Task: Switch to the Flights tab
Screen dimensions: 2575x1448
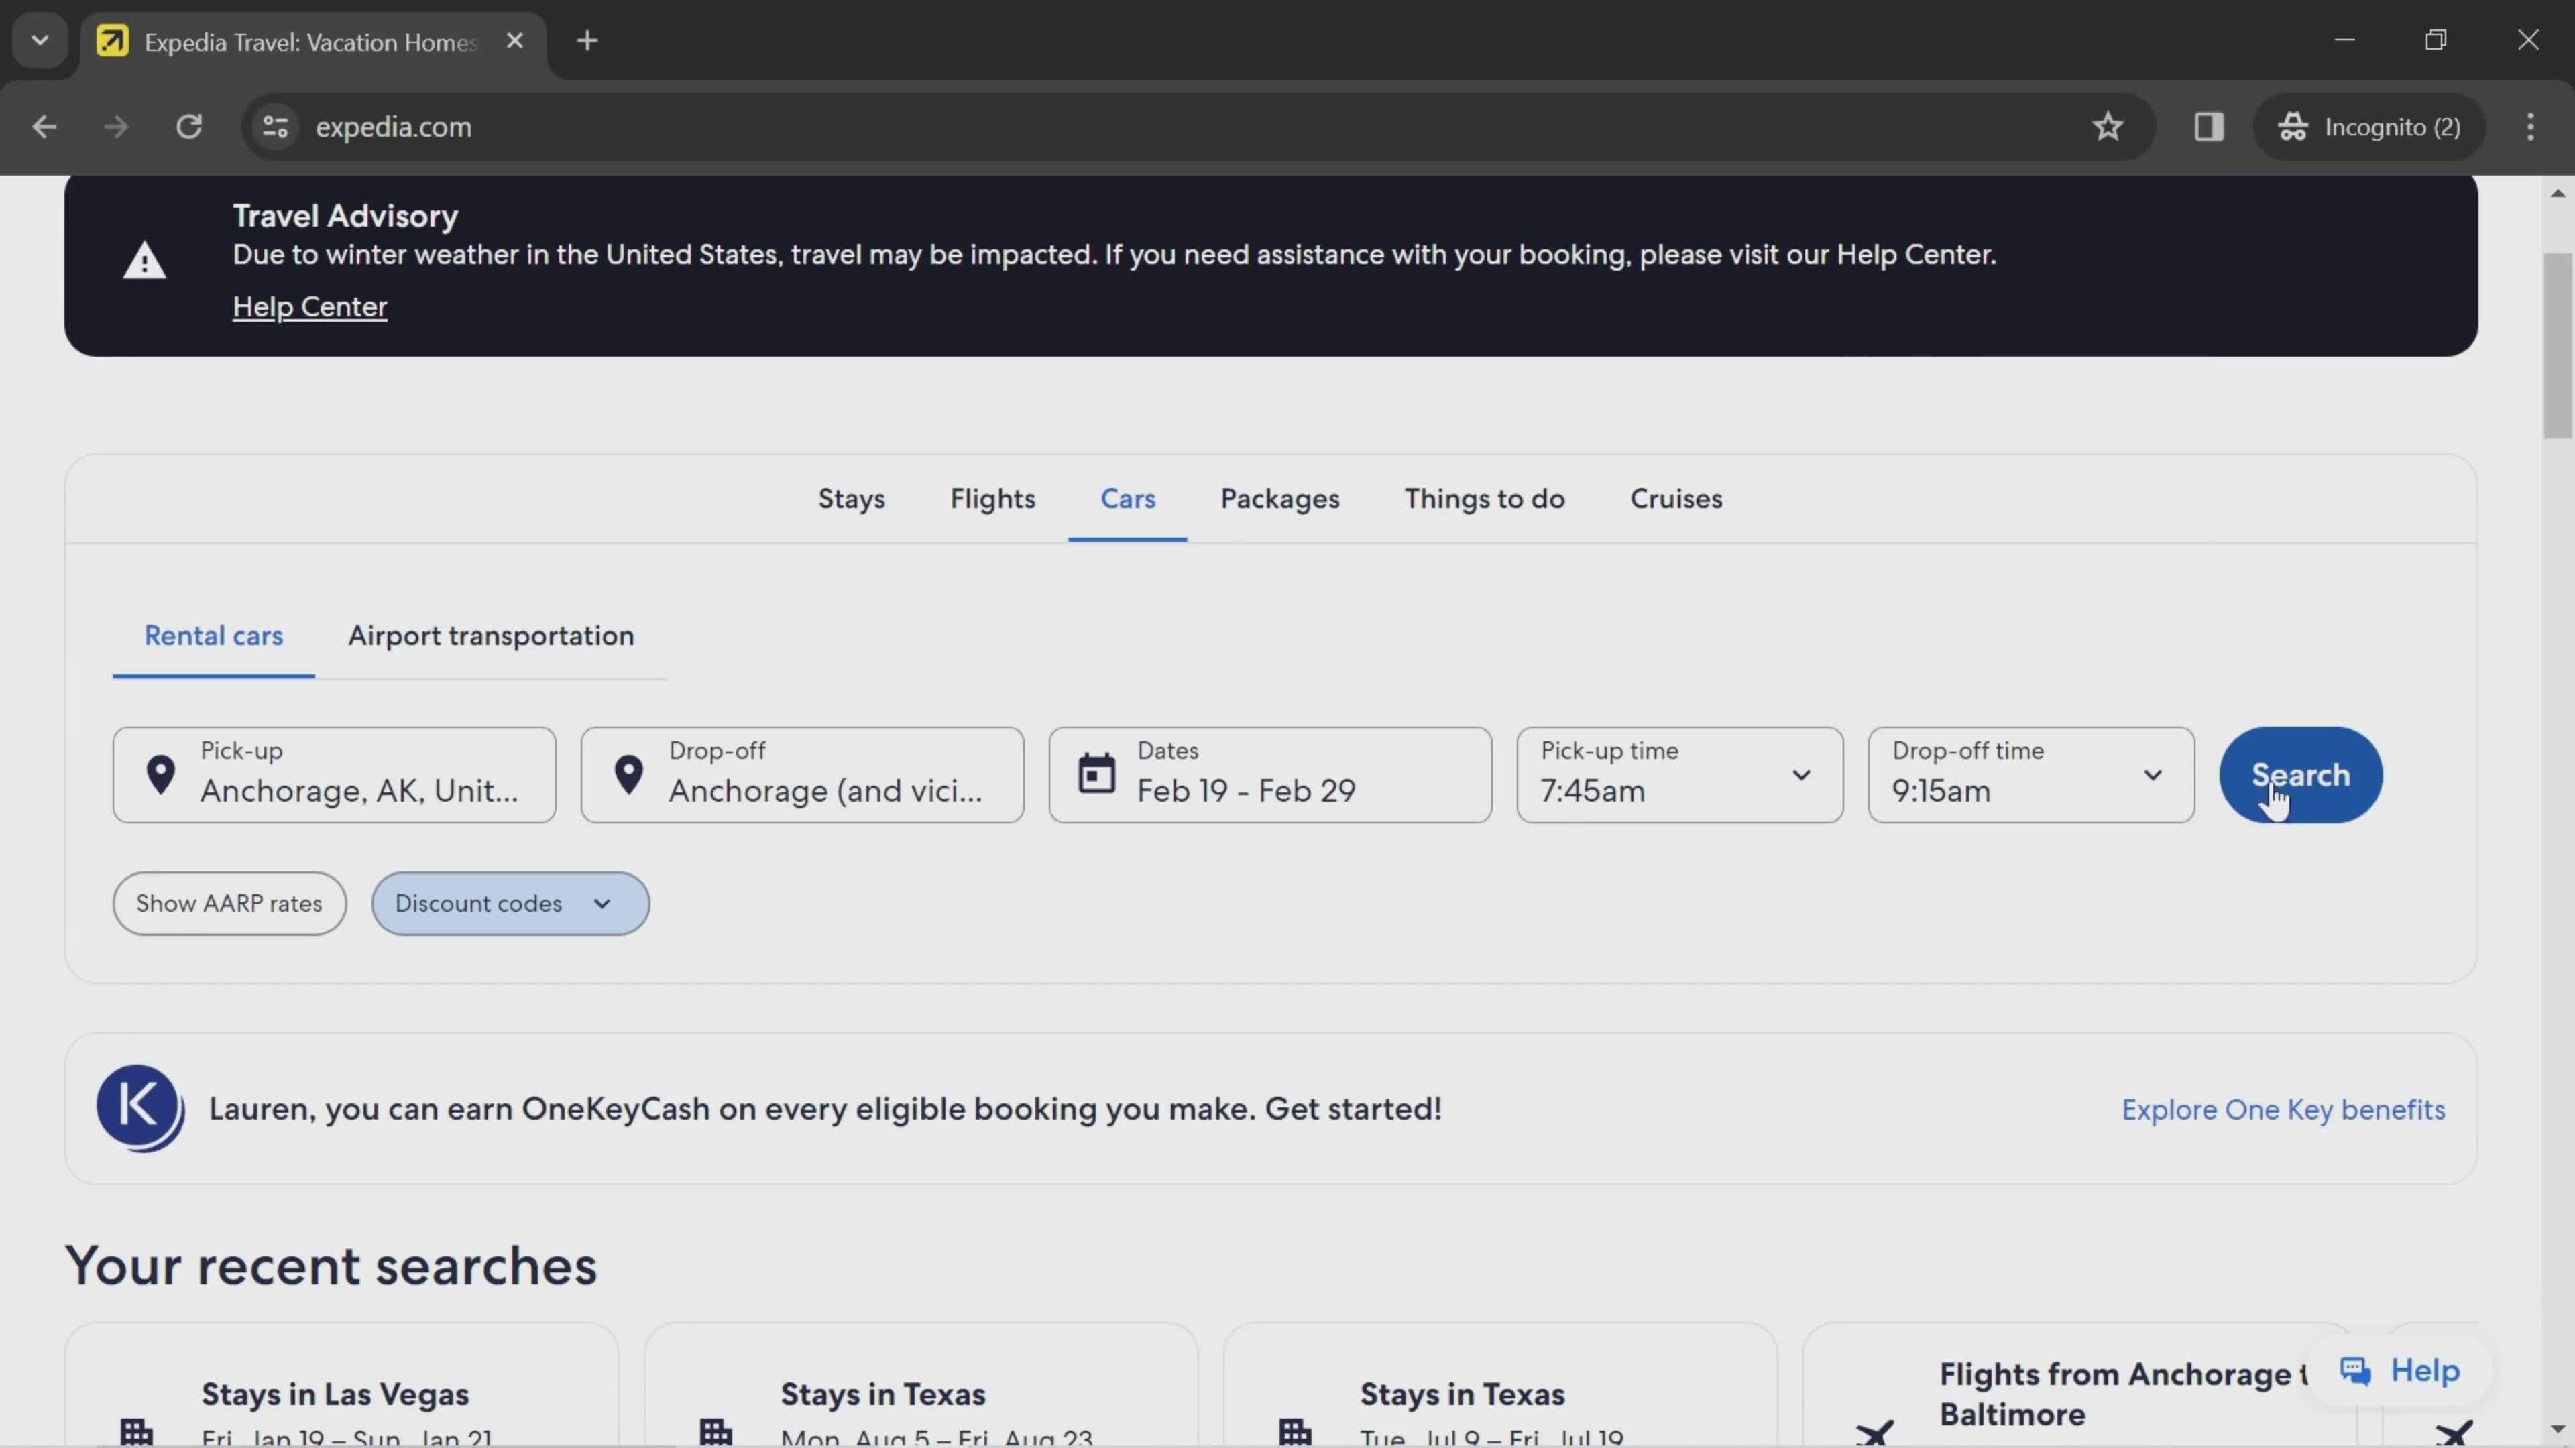Action: point(992,499)
